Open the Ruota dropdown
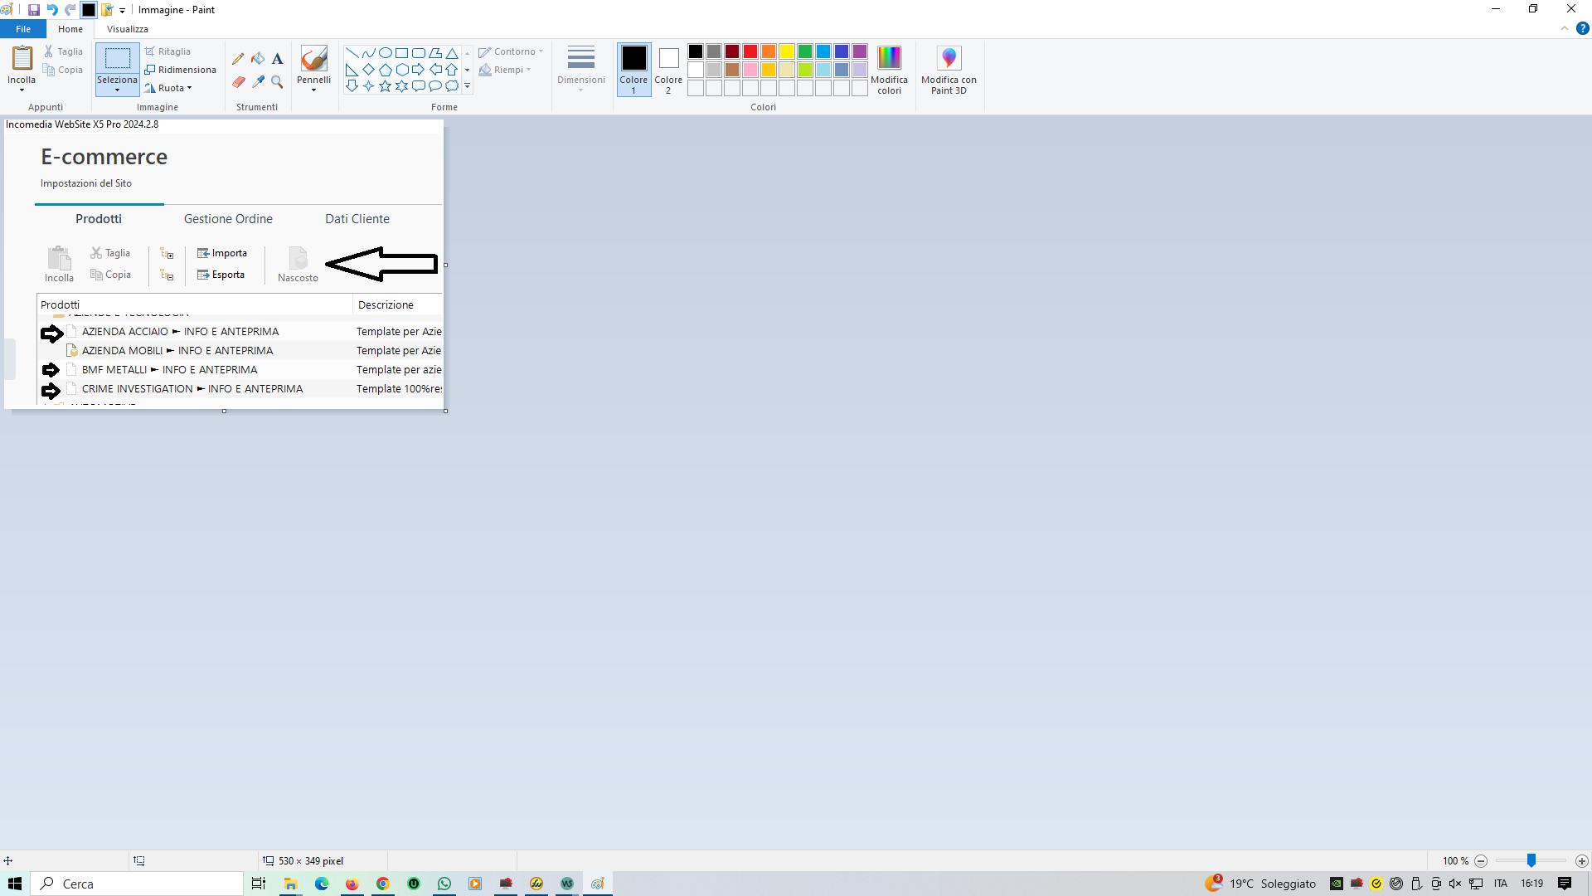Screen dimensions: 1592x896 (x=172, y=88)
